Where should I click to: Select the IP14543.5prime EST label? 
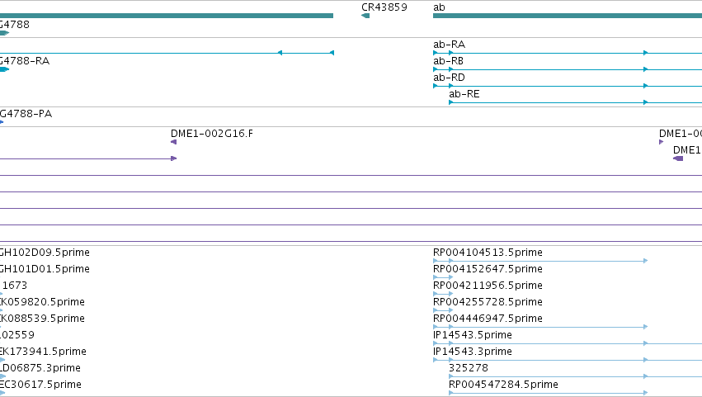click(x=473, y=335)
